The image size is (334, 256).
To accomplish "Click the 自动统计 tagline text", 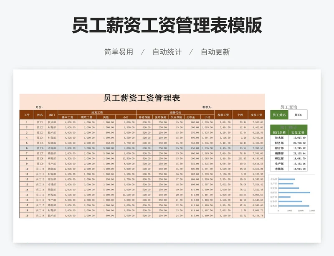I will (167, 52).
